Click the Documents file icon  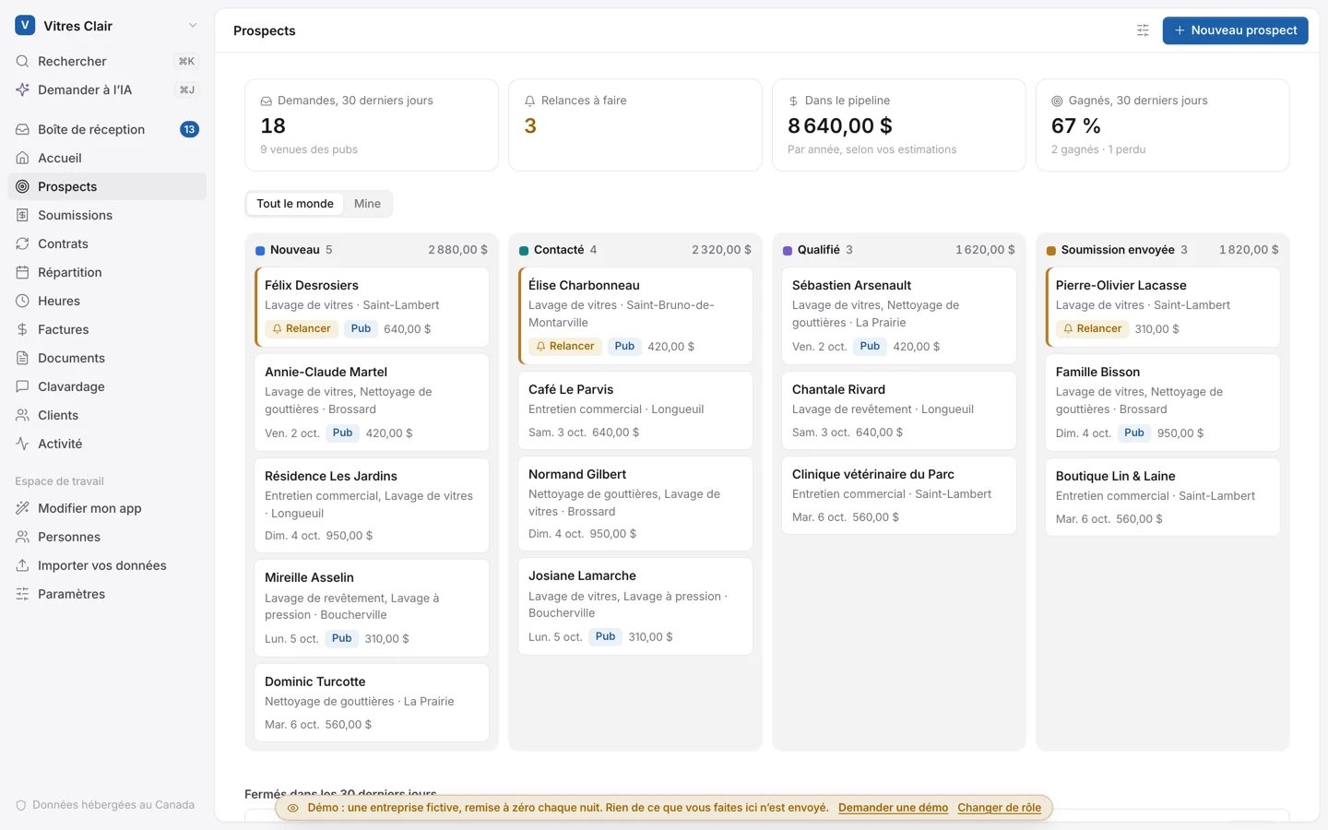click(22, 358)
